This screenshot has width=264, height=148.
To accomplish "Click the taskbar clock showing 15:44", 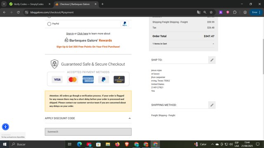I will [247, 144].
